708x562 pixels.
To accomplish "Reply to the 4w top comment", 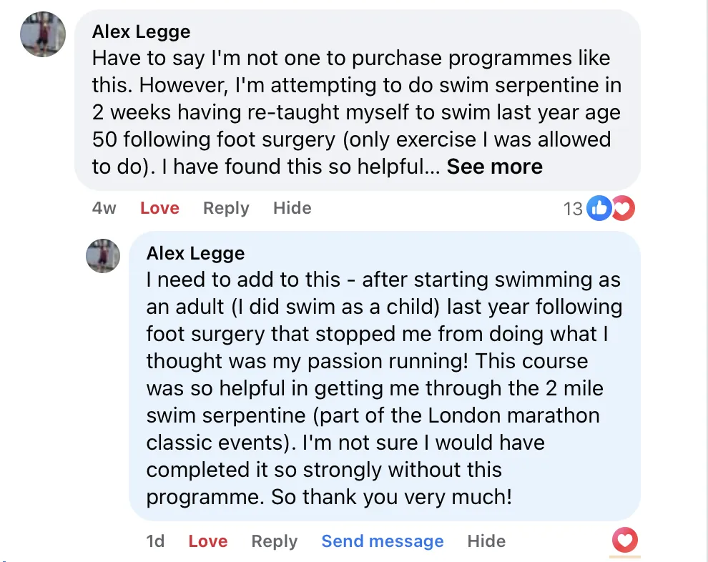I will tap(226, 208).
